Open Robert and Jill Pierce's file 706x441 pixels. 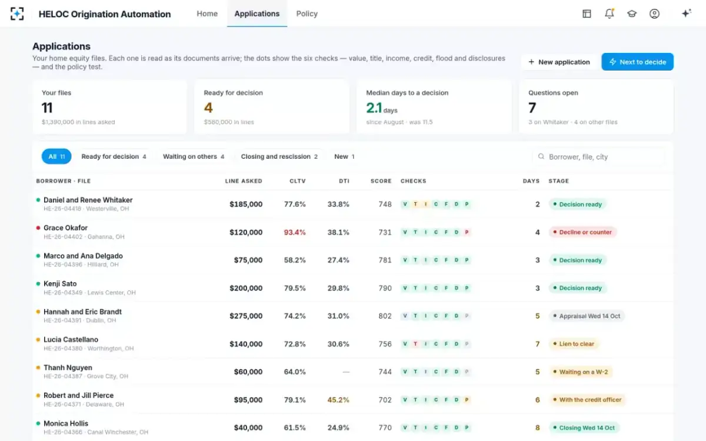[78, 395]
